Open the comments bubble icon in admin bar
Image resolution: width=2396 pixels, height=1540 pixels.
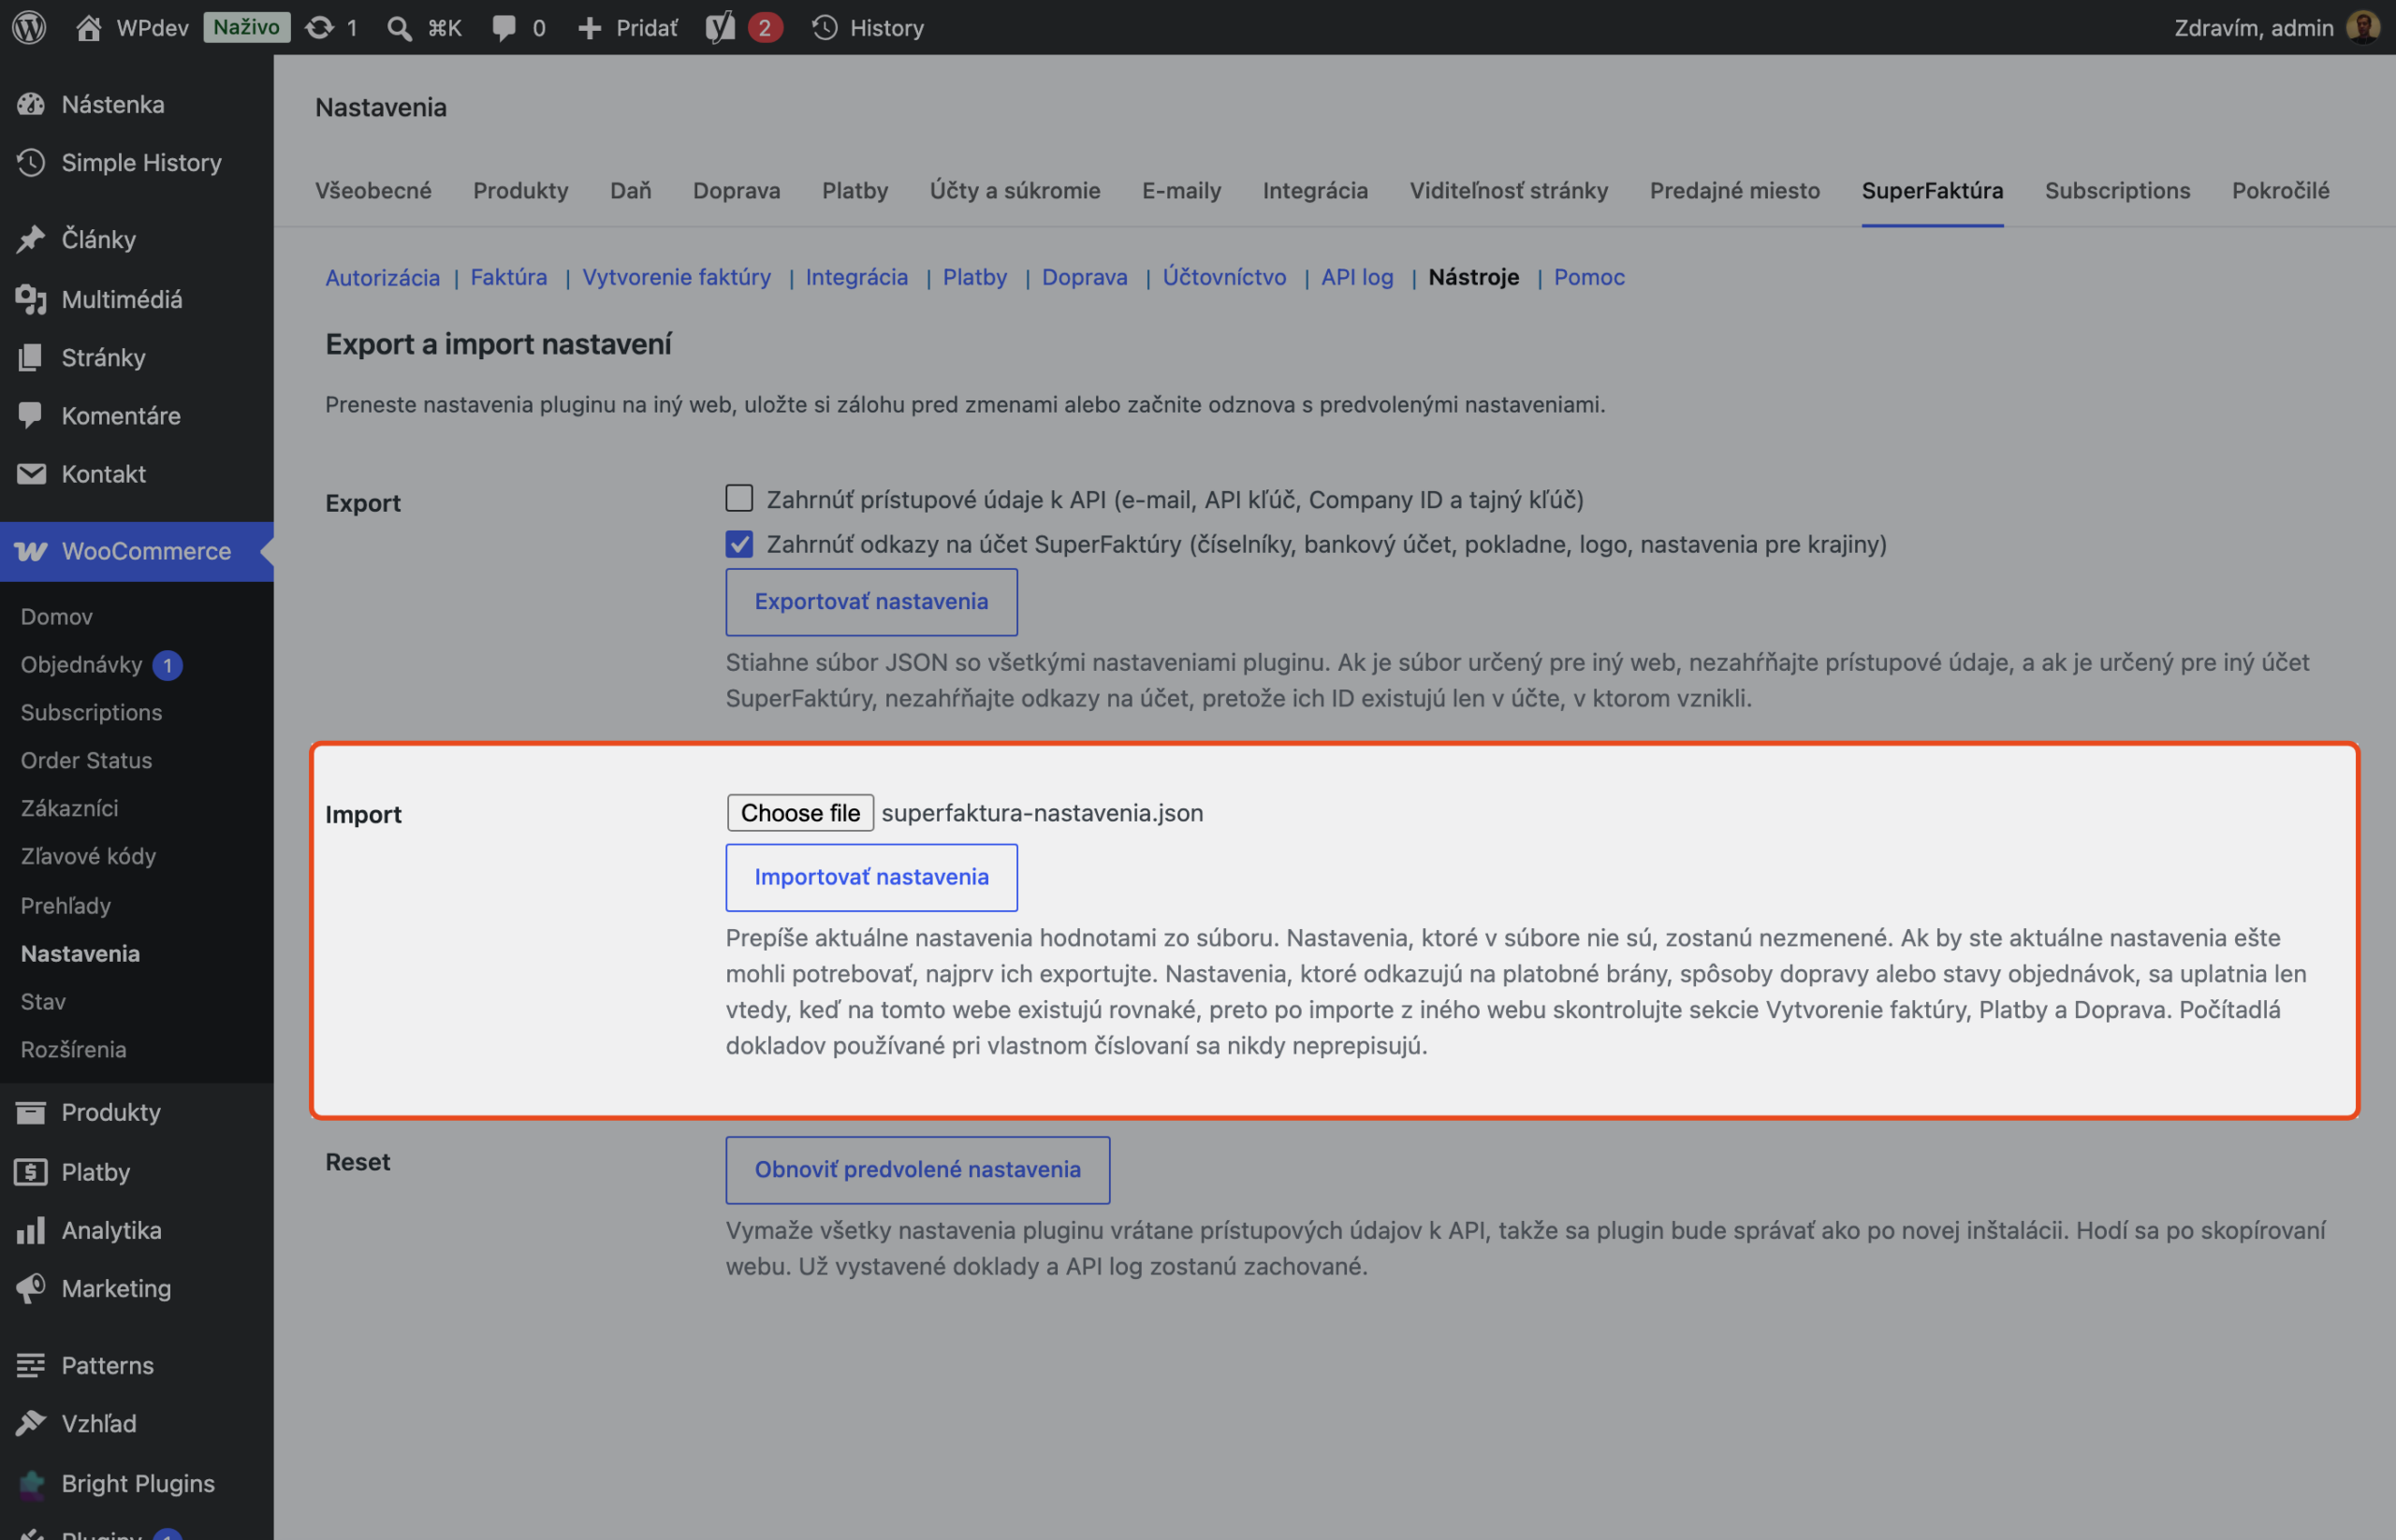pyautogui.click(x=504, y=27)
